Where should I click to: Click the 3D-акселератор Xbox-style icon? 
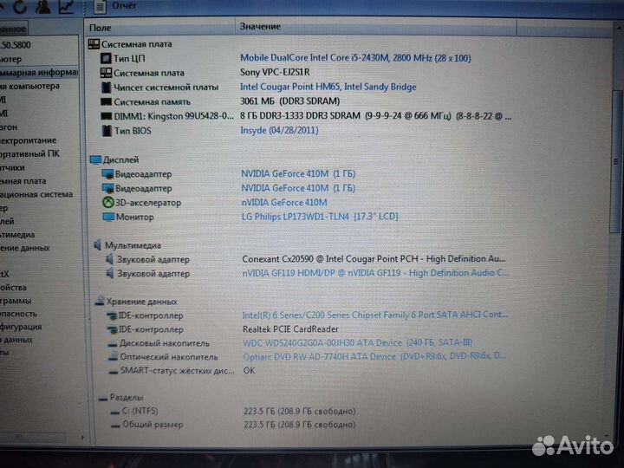point(108,203)
